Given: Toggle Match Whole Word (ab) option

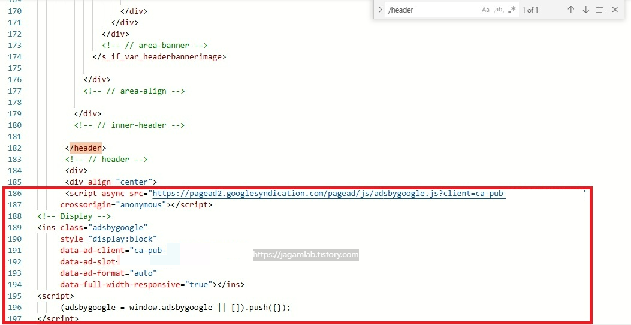Looking at the screenshot, I should [499, 10].
